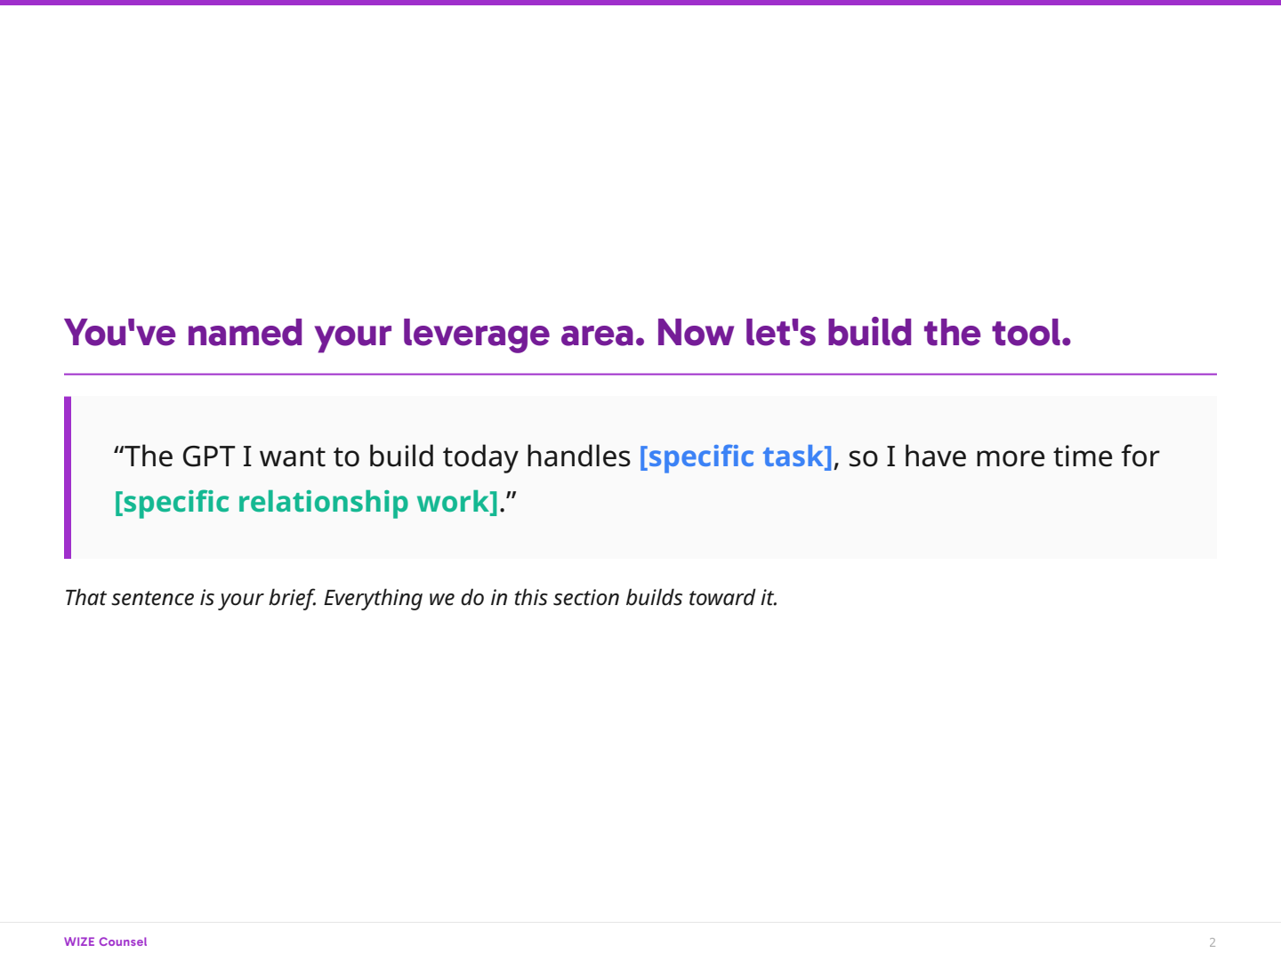Image resolution: width=1281 pixels, height=961 pixels.
Task: Click the thin gray footer separator line
Action: tap(640, 923)
